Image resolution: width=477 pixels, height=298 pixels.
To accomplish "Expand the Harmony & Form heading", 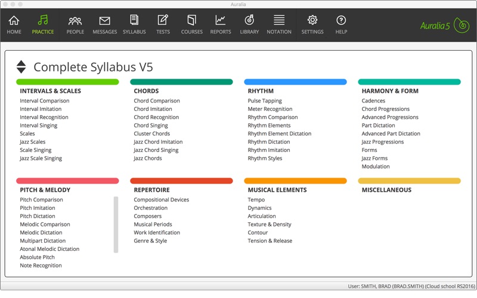I will click(x=390, y=91).
